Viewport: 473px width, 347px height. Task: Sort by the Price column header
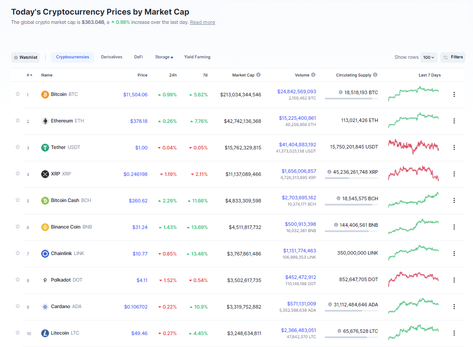(142, 75)
